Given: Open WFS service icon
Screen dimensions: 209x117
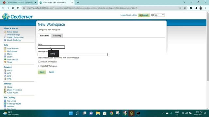Looking at the screenshot, I should click(x=5, y=76).
